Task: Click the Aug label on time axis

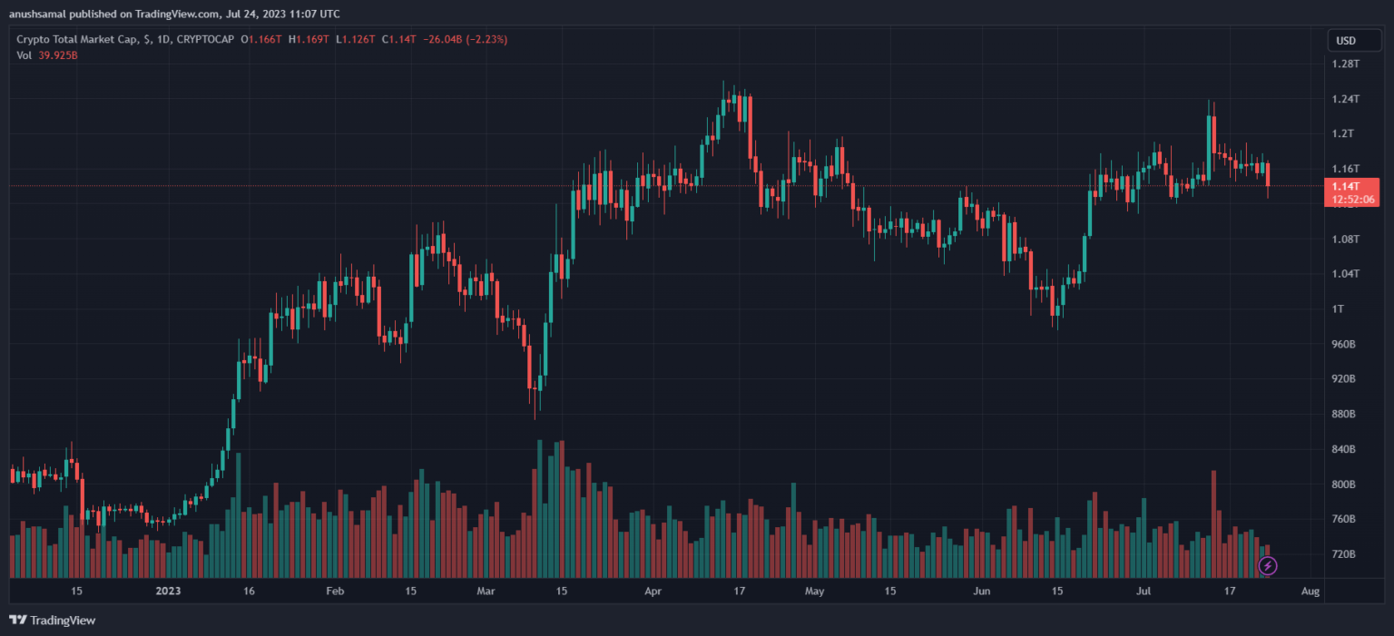Action: coord(1310,591)
